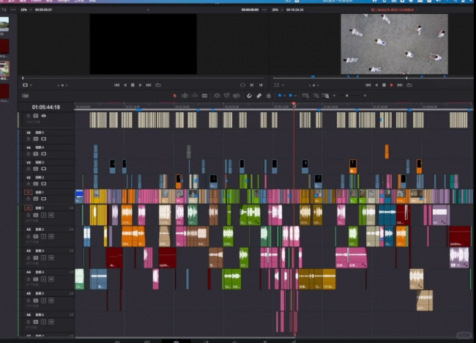Activate the Trim Edit Mode tool
This screenshot has width=476, height=343.
185,95
